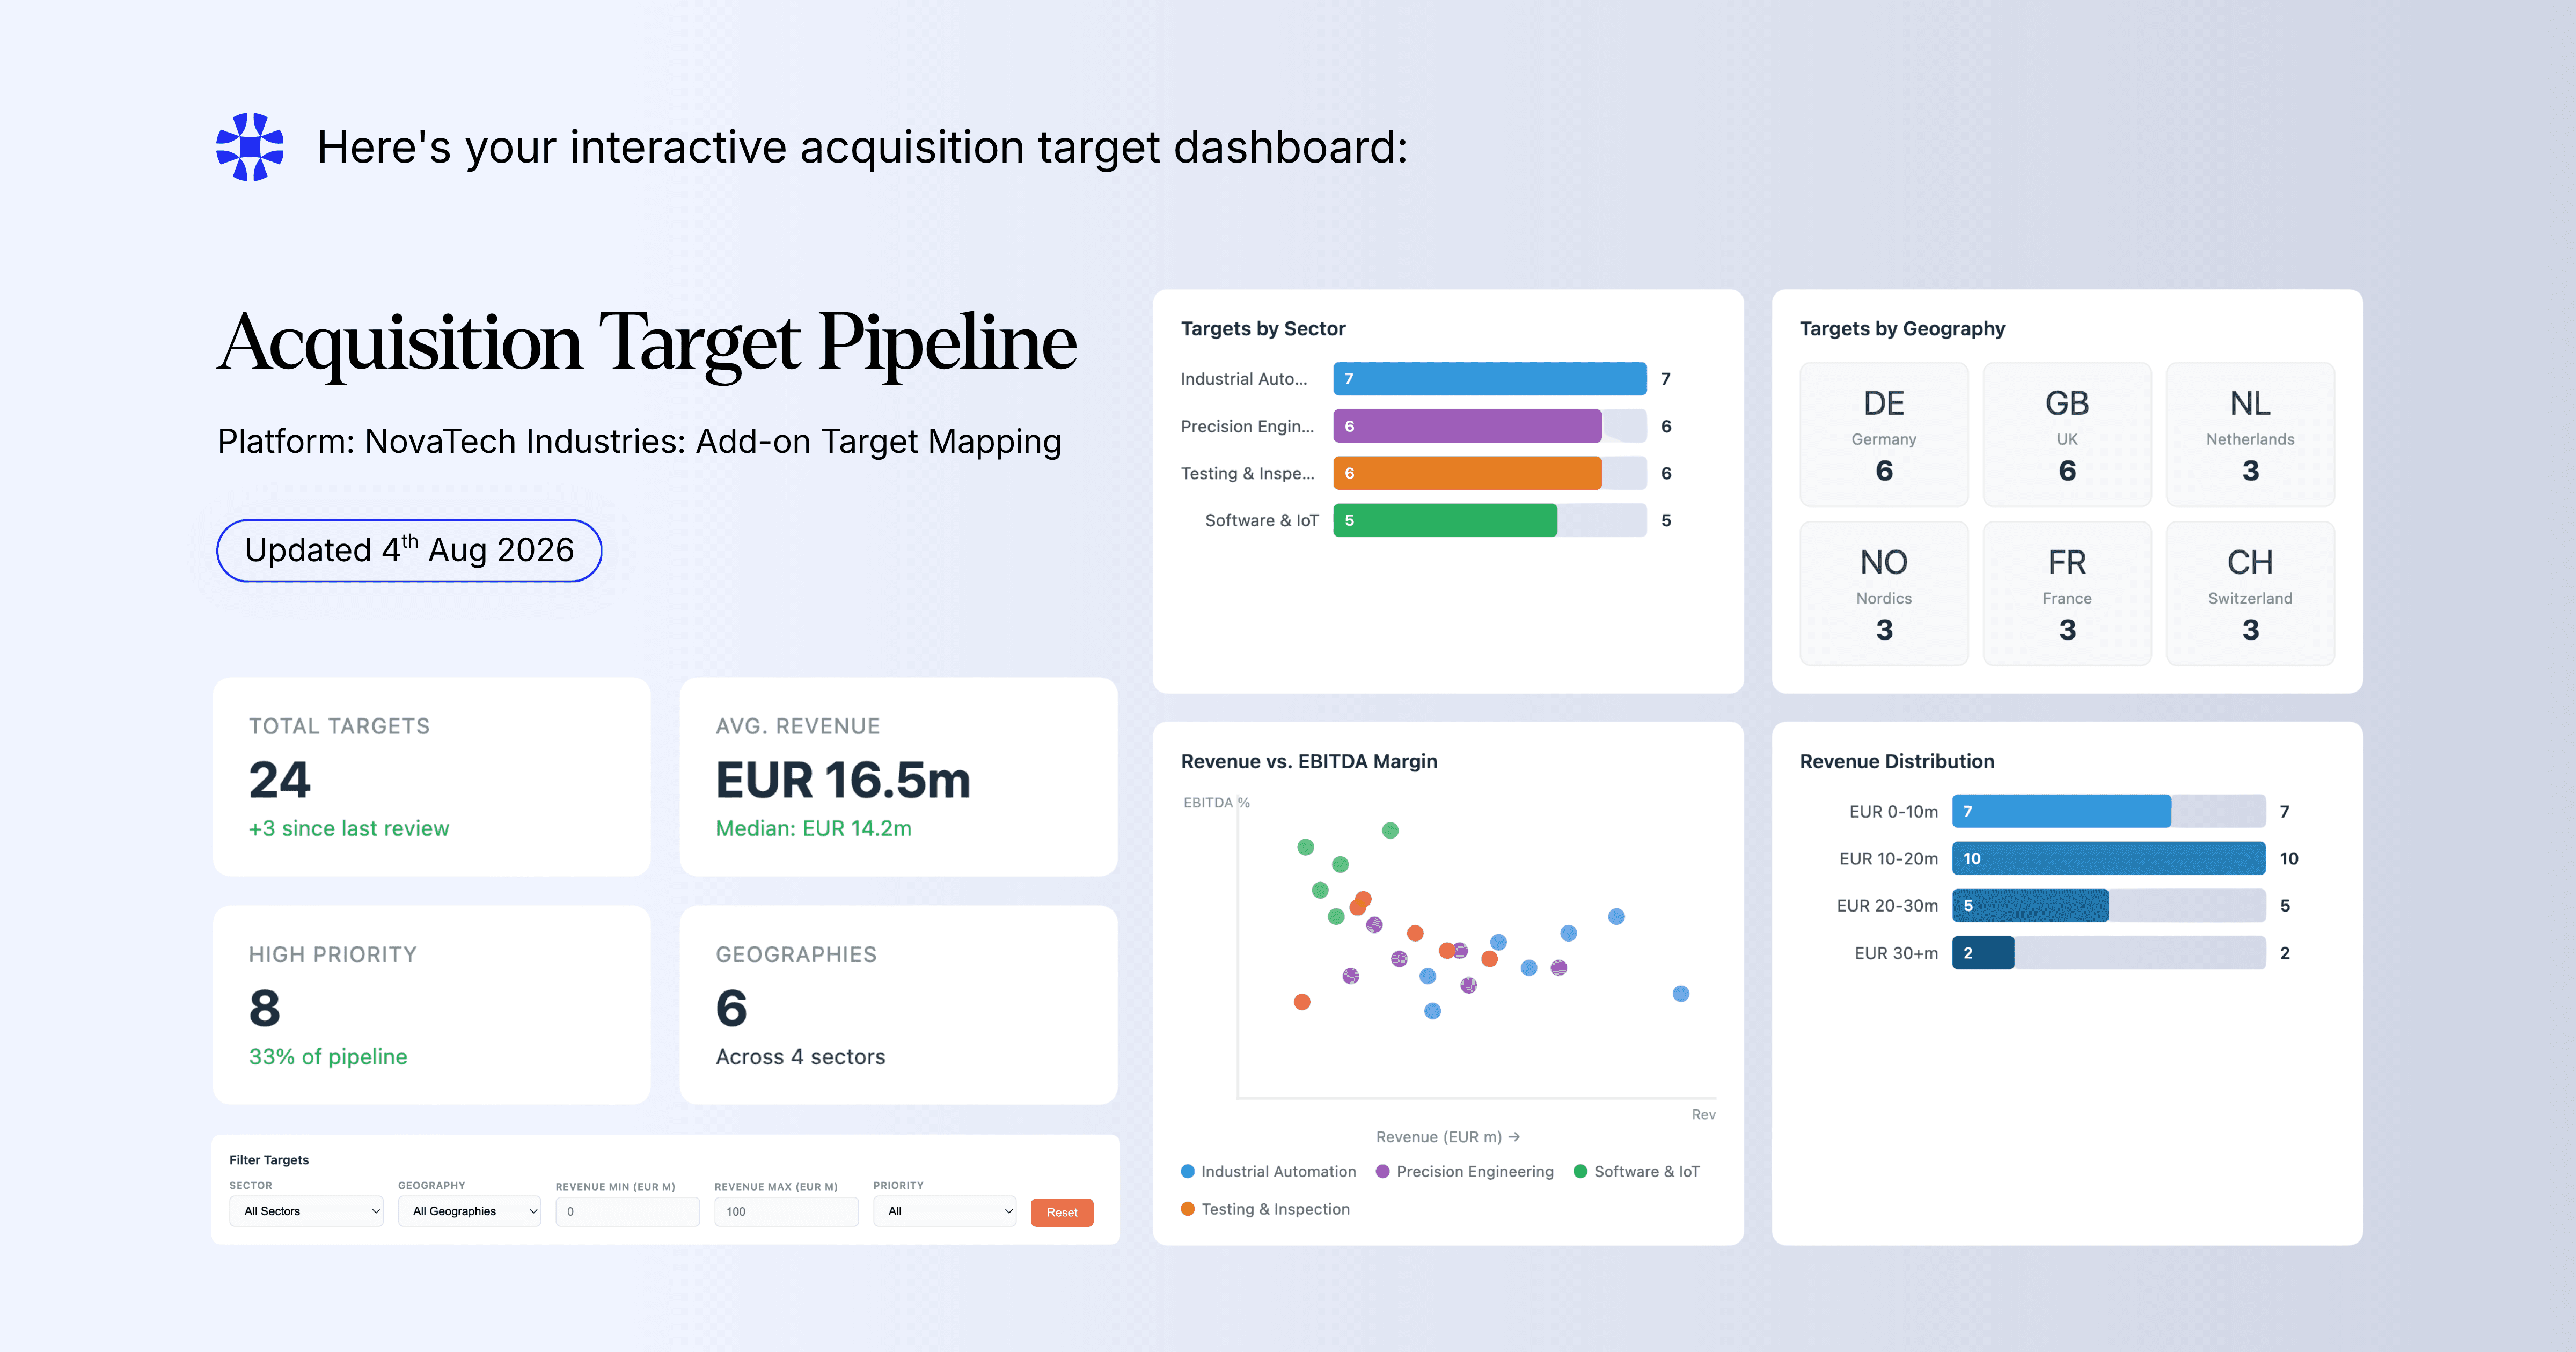The height and width of the screenshot is (1352, 2576).
Task: Select the GB UK geography tile
Action: 2067,435
